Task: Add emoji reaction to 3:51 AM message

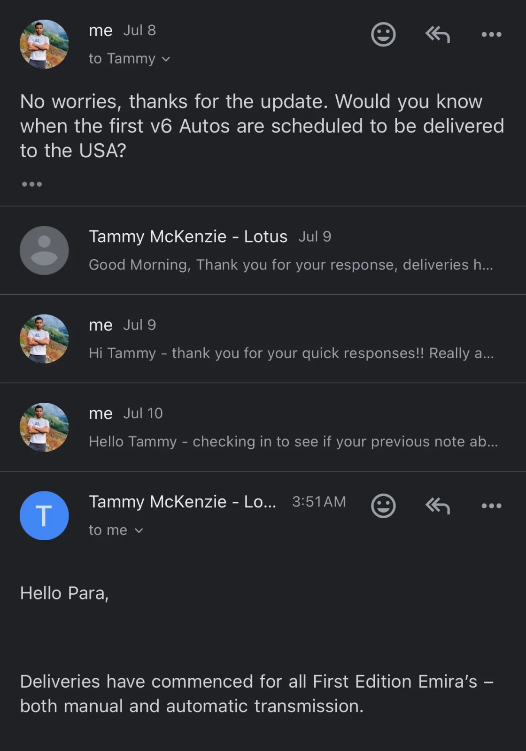Action: (x=383, y=506)
